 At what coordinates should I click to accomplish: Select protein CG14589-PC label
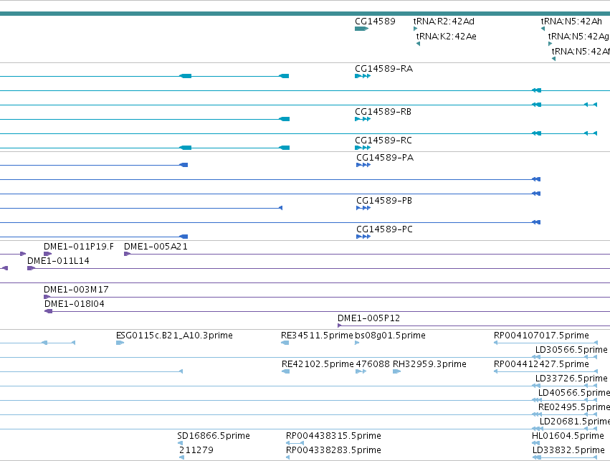pyautogui.click(x=384, y=229)
